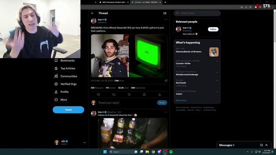Open options menu for the main tweet
This screenshot has width=276, height=155.
coord(166,20)
